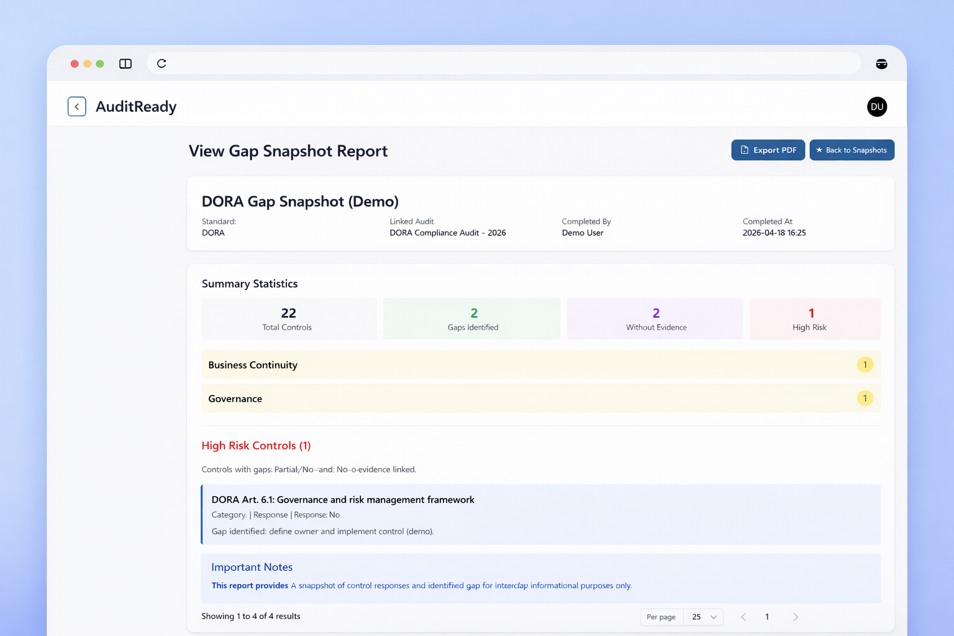Reload the page with refresh icon
The height and width of the screenshot is (636, 954).
[161, 64]
